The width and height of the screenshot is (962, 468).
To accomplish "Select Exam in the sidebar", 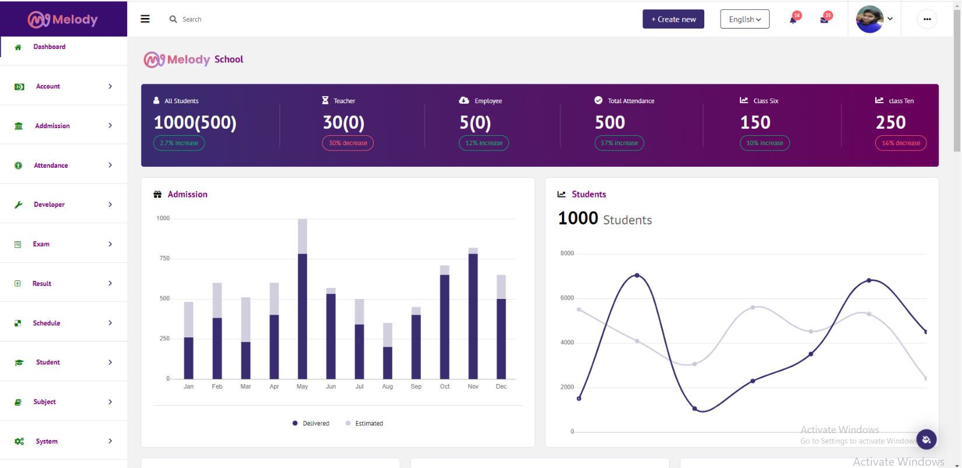I will (64, 244).
